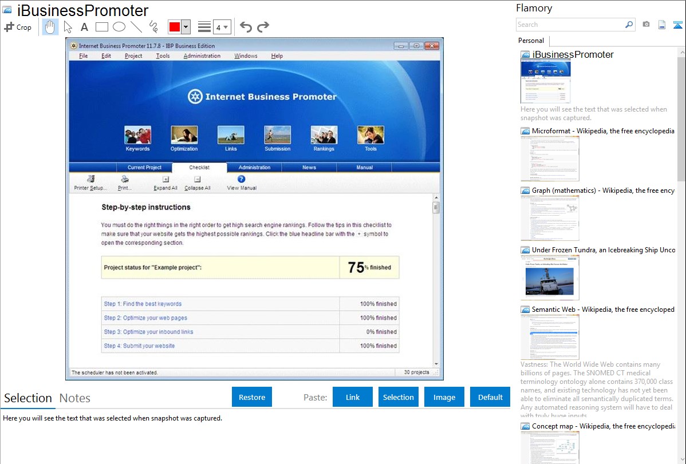Select the arrow pointer tool
This screenshot has height=464, width=686.
pos(68,27)
